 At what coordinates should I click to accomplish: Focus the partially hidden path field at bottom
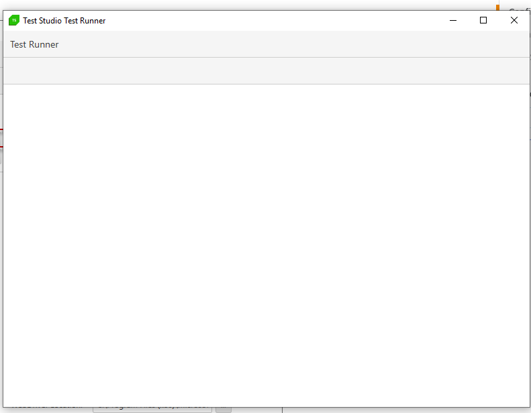(x=152, y=409)
